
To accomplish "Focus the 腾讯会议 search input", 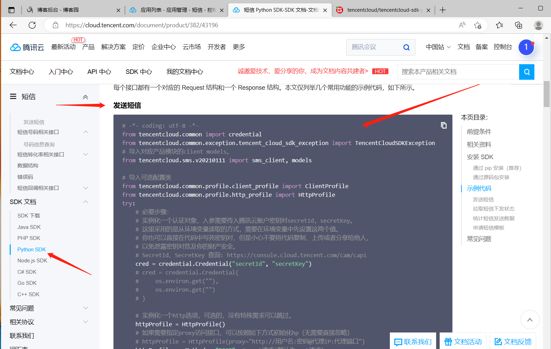I will 374,47.
